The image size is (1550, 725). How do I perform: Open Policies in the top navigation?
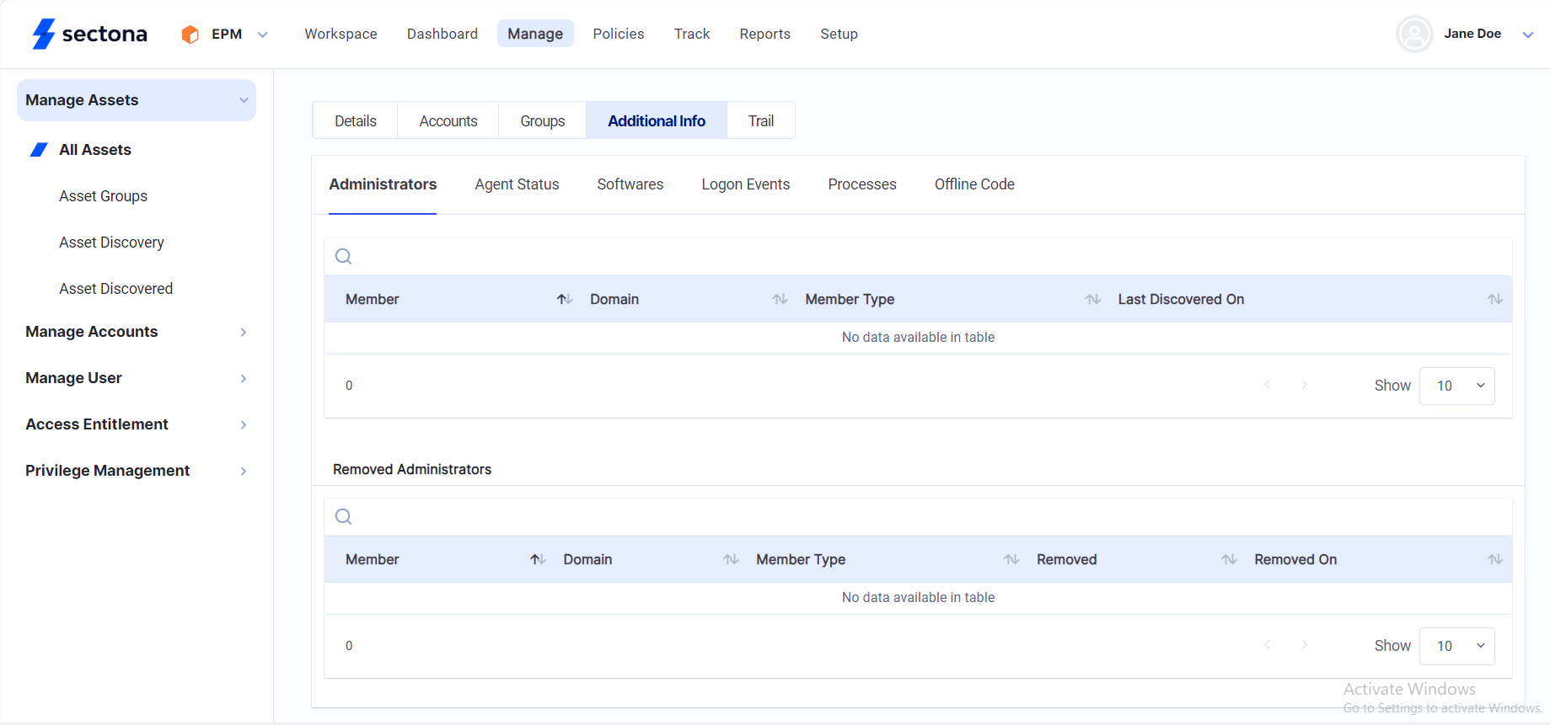pyautogui.click(x=618, y=34)
